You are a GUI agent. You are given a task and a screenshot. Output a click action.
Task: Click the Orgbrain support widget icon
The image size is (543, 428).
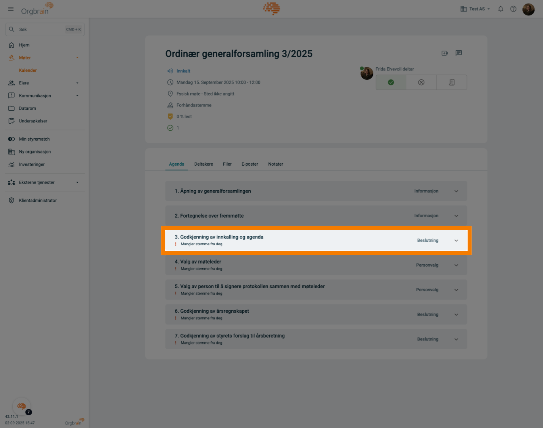pos(21,406)
